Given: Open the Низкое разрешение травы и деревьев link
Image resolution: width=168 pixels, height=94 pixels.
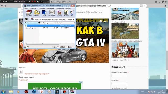Looking at the screenshot, I should click(127, 41).
